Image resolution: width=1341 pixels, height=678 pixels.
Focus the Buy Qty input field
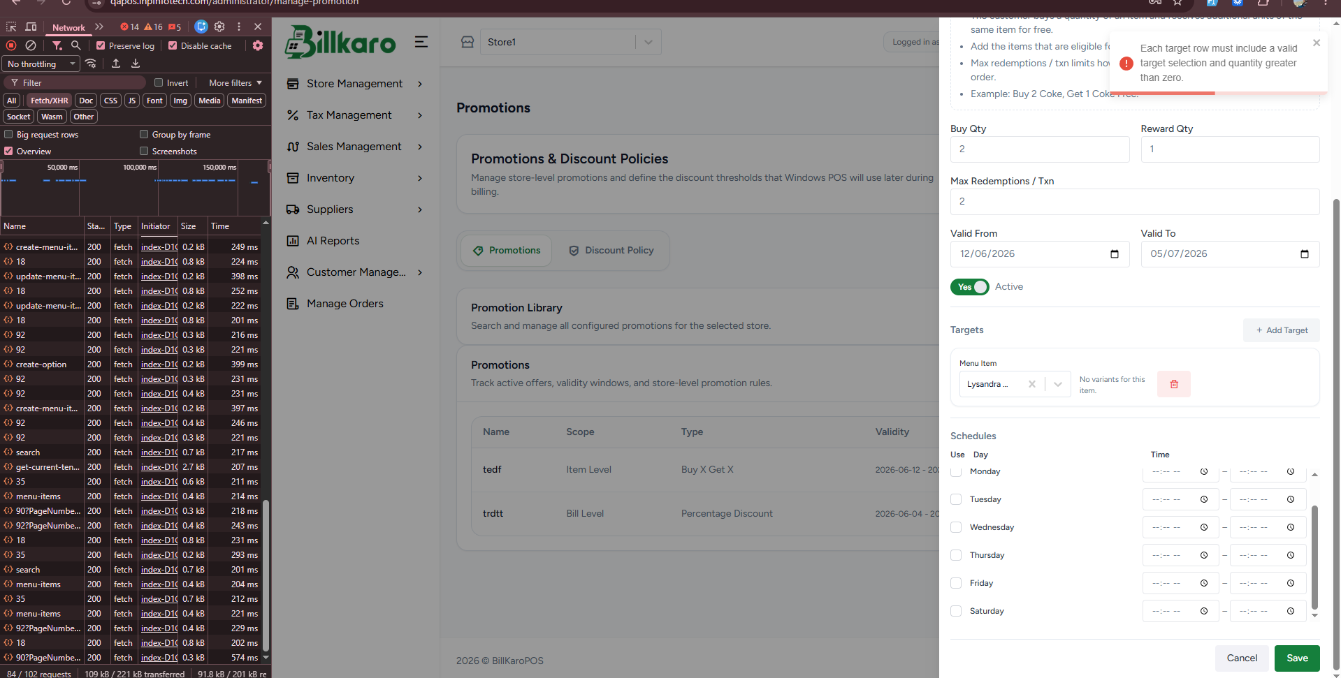pos(1040,149)
